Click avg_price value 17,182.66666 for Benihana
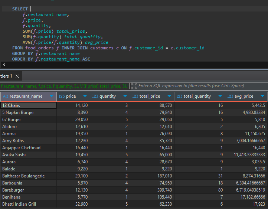 click(253, 197)
